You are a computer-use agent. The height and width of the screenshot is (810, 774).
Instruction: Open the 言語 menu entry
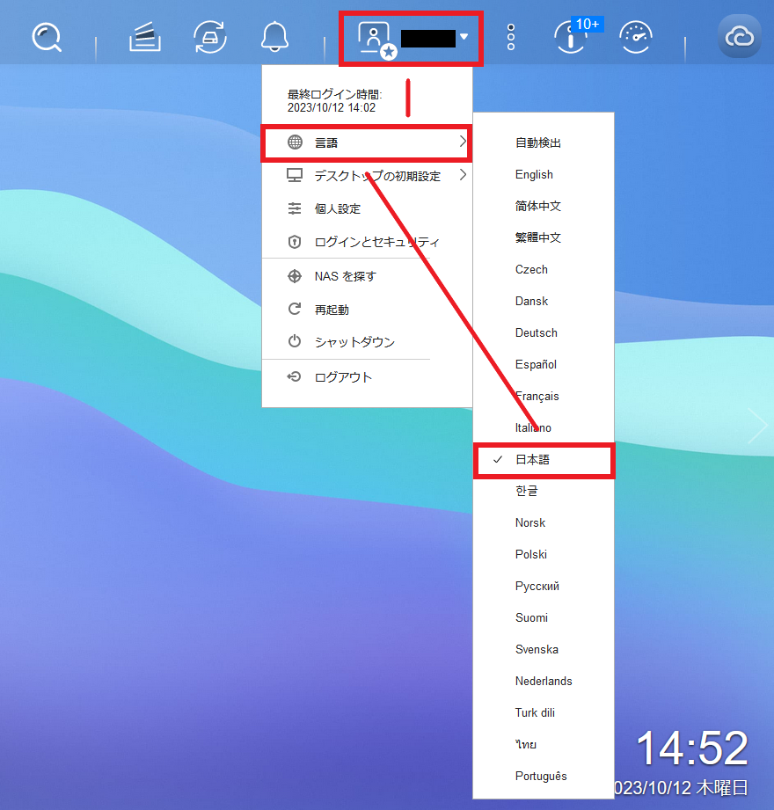[367, 142]
